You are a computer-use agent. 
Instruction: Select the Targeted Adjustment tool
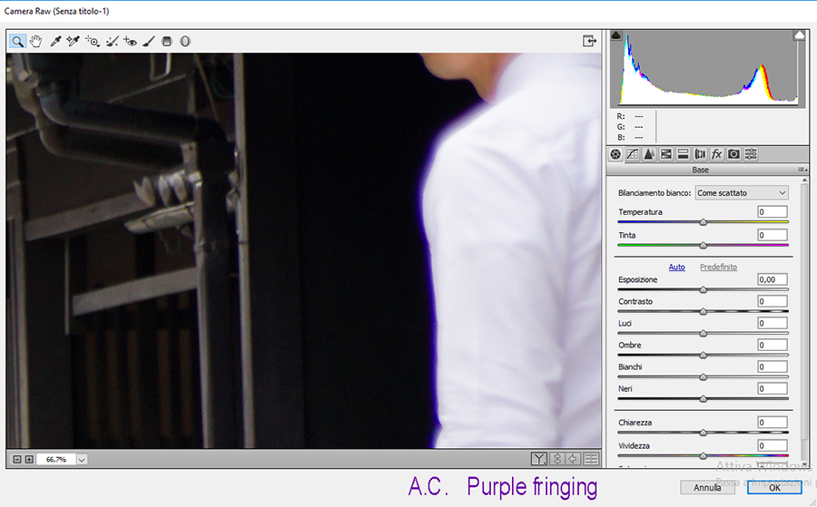point(93,41)
